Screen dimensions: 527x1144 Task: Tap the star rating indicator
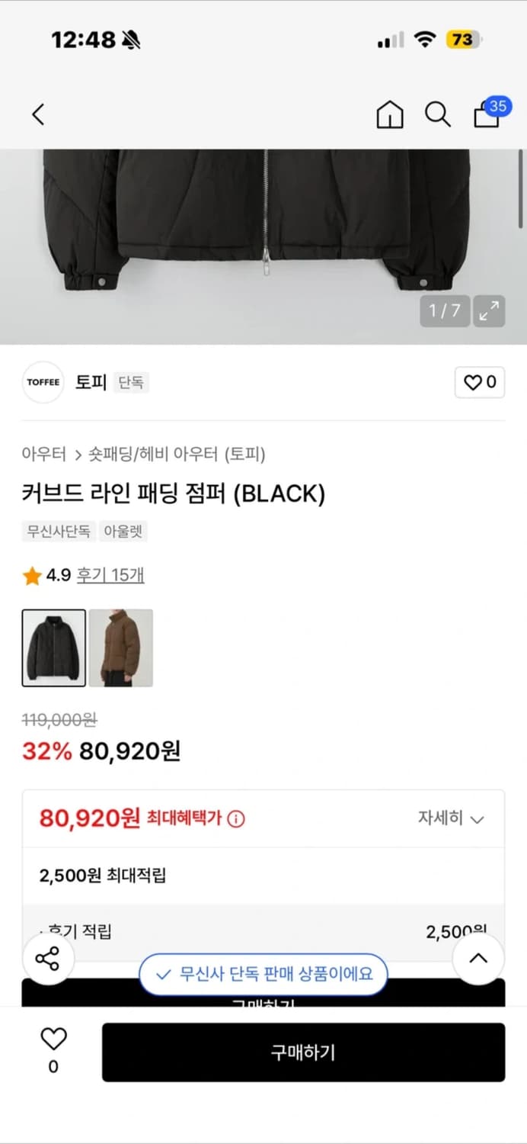[31, 577]
